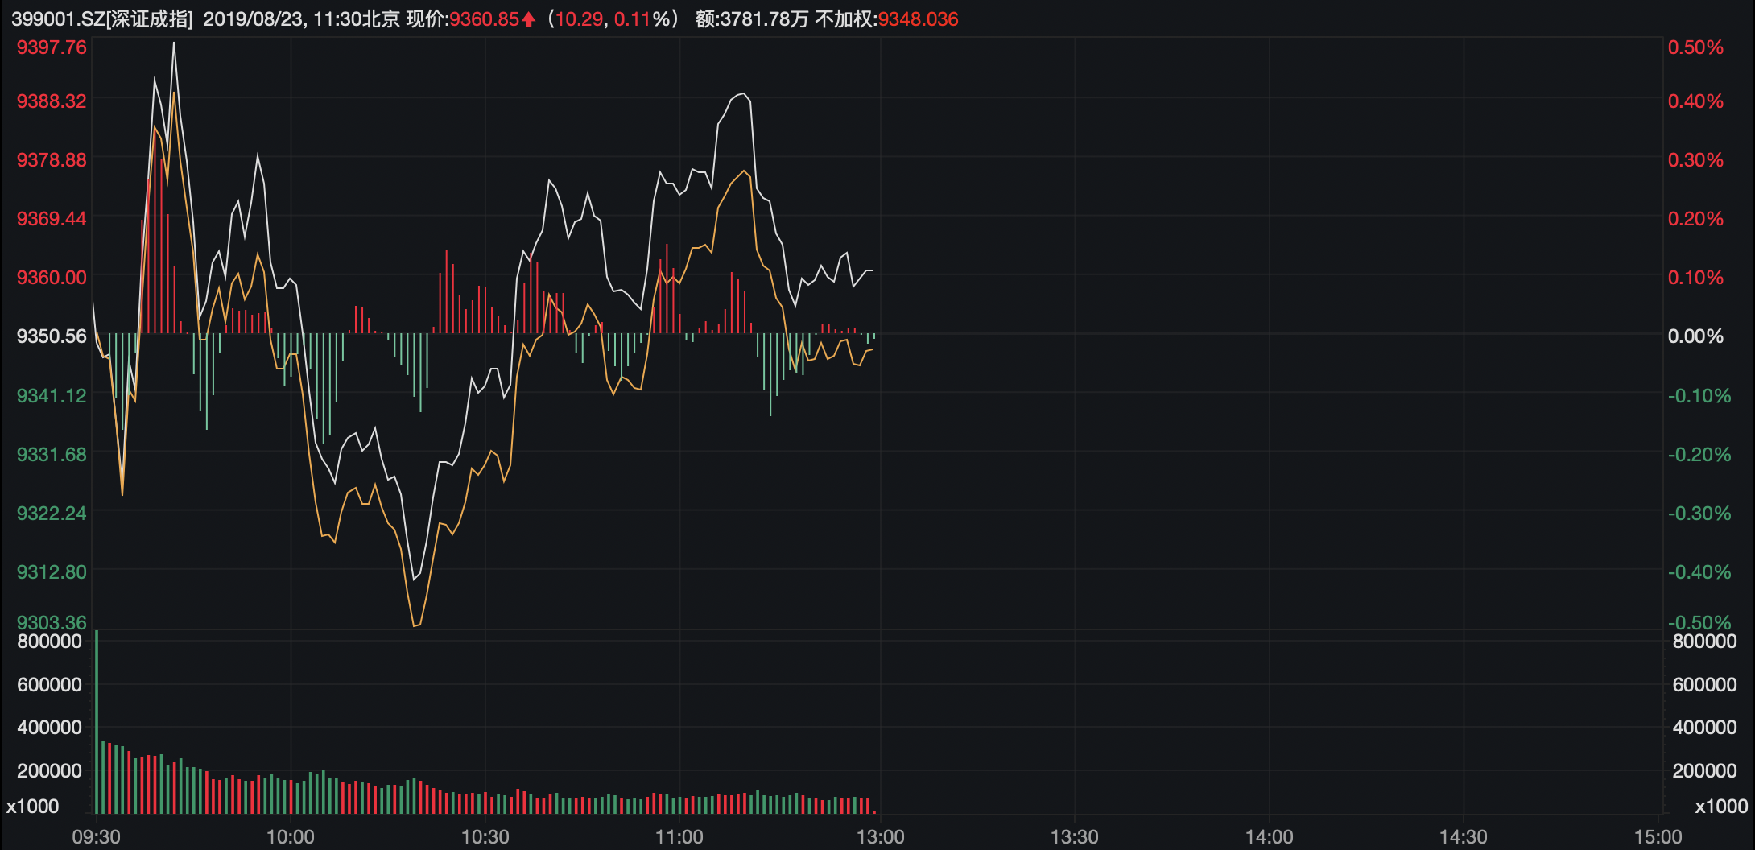Click the -0.40% right axis label
The image size is (1755, 850).
1699,572
